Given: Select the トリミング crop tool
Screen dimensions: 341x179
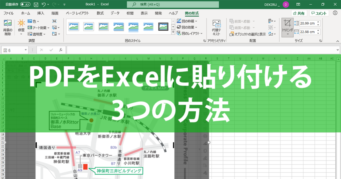Looking at the screenshot, I should [x=287, y=27].
